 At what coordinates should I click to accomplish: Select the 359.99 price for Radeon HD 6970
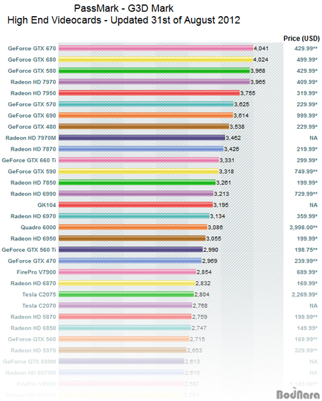(307, 216)
